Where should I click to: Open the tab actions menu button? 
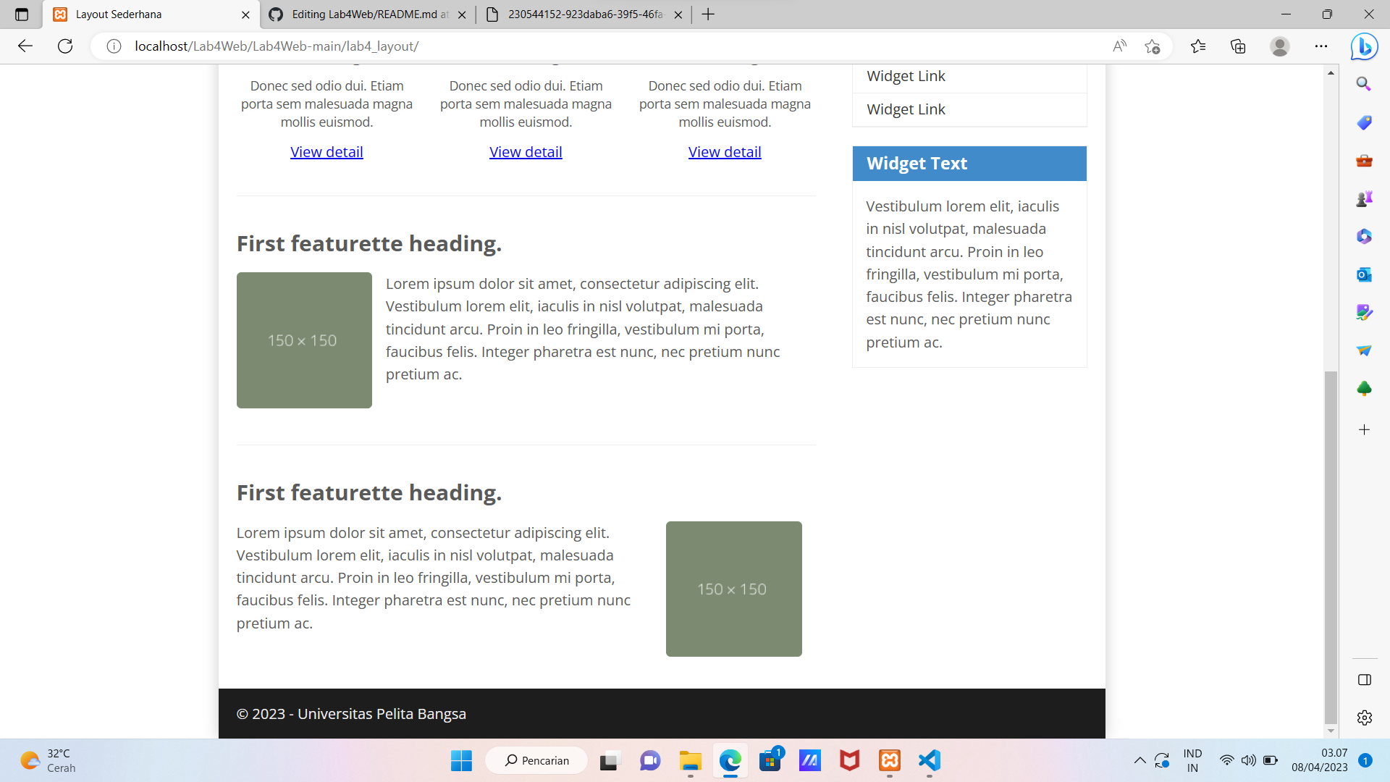(x=22, y=14)
